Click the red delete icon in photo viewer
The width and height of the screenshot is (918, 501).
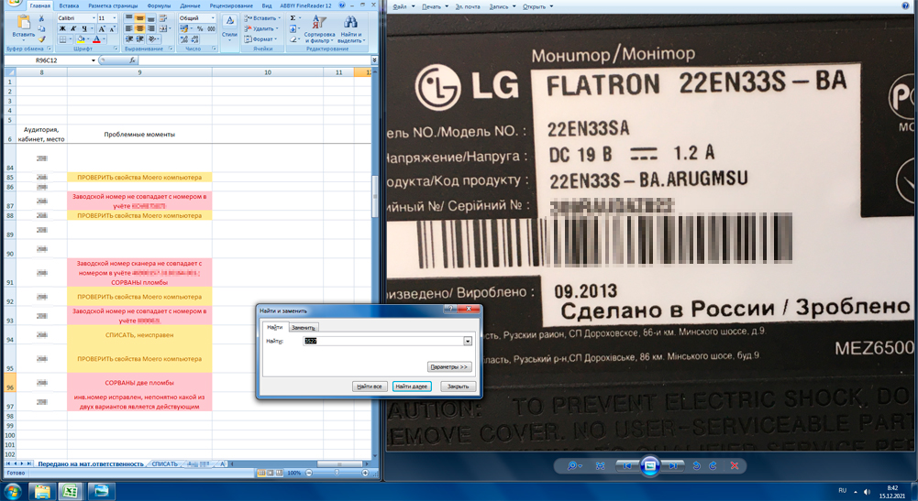[735, 466]
